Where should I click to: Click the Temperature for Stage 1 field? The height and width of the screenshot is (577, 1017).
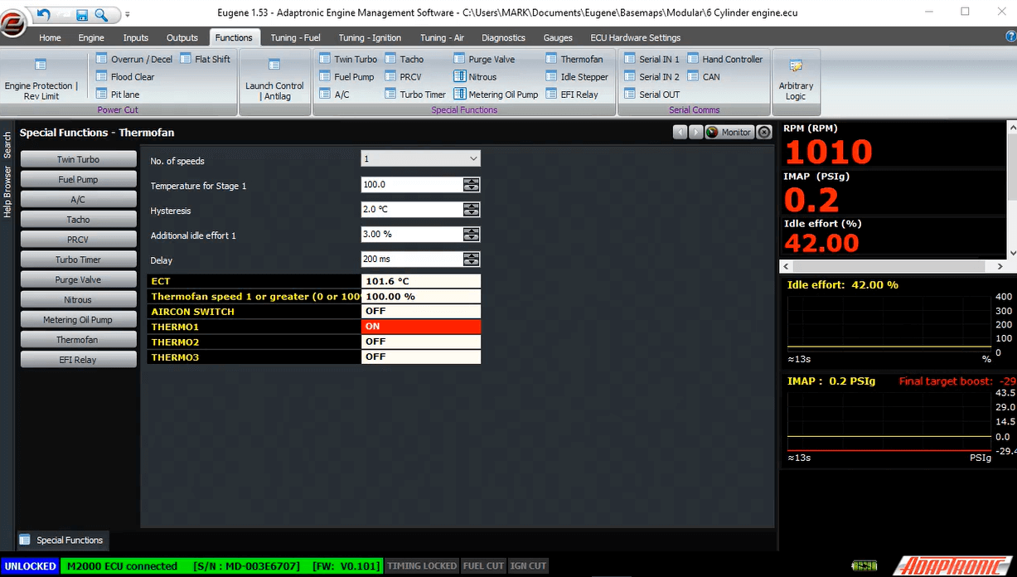[412, 185]
